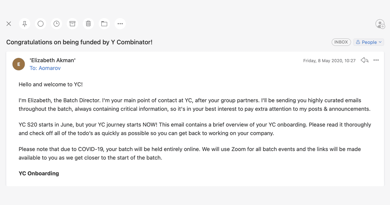Open message options ellipsis menu
Screen dimensions: 390x205
(376, 60)
